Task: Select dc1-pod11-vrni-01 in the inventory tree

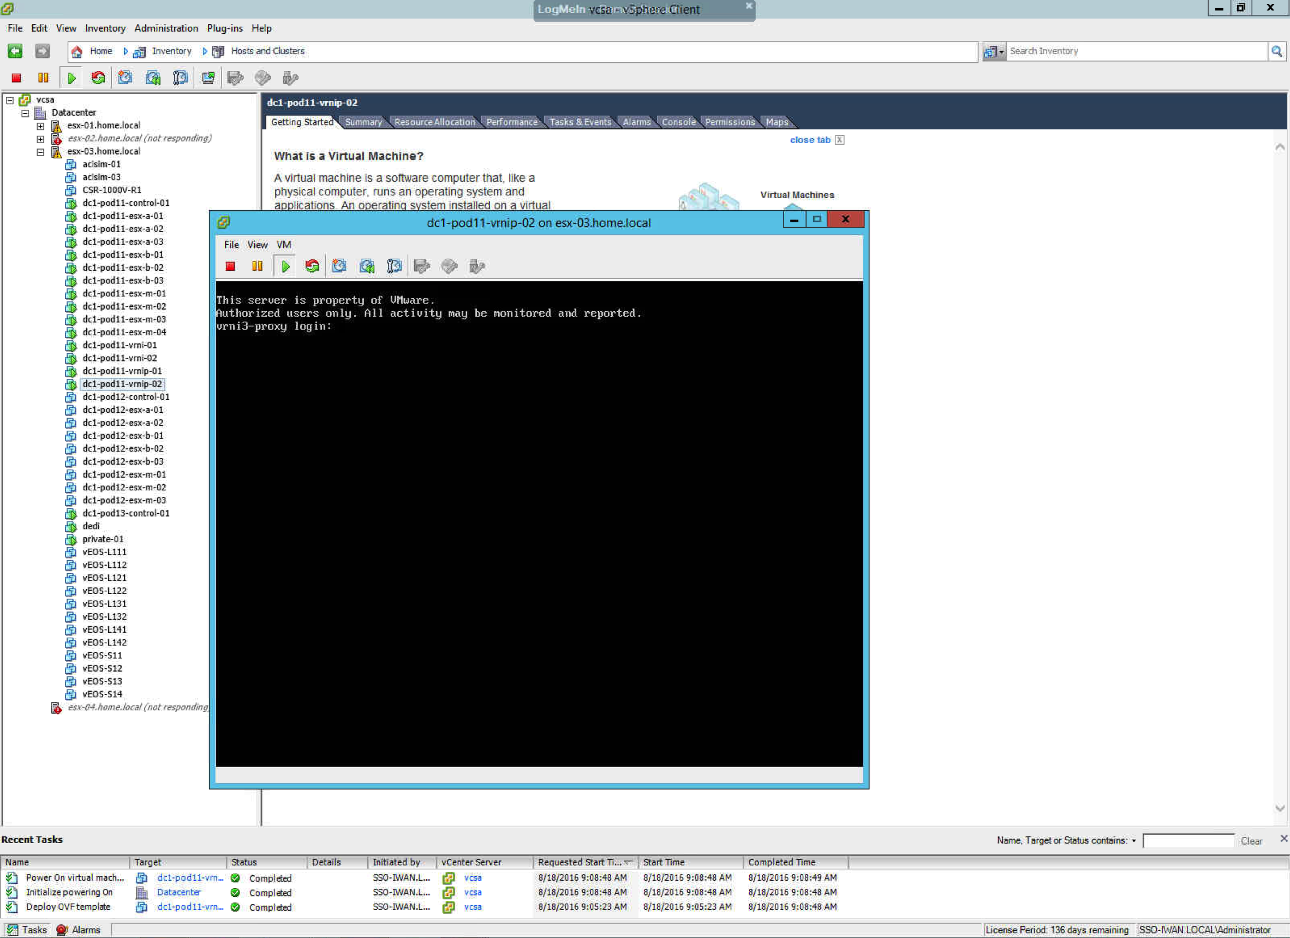Action: pyautogui.click(x=120, y=346)
